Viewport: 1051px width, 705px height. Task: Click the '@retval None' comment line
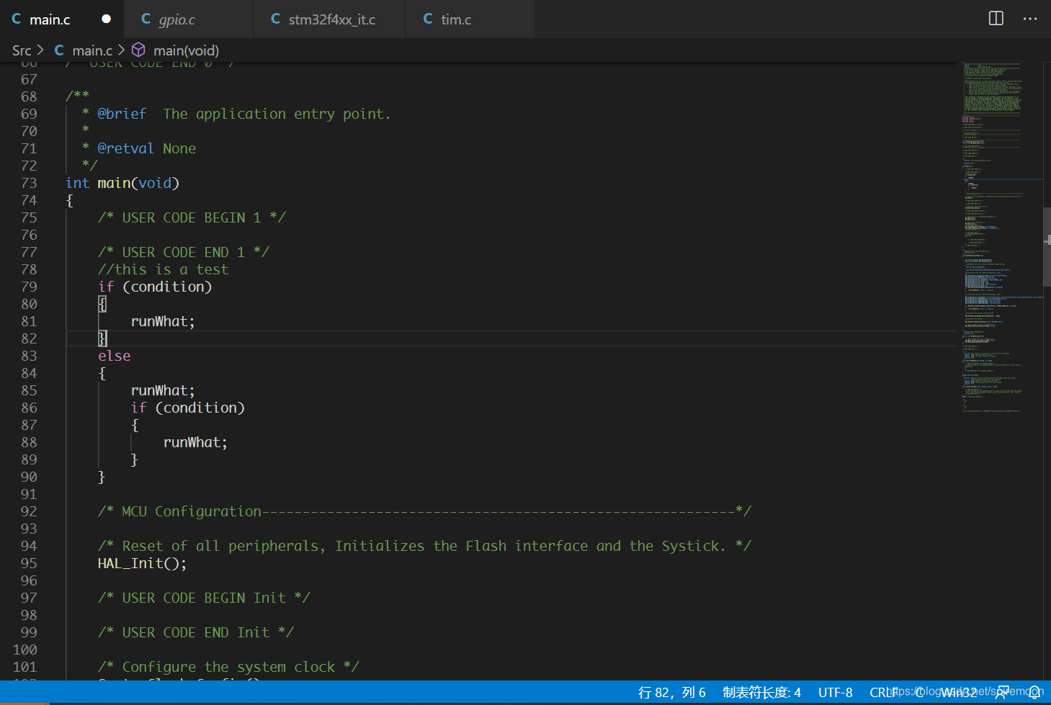coord(138,148)
